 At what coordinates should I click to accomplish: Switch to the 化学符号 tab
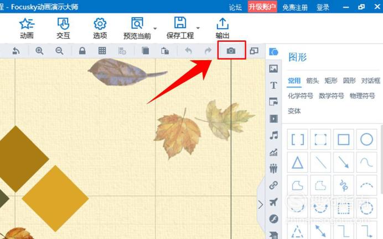click(300, 95)
